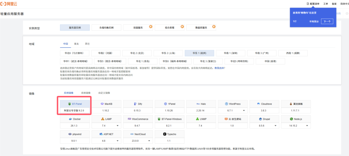Click the 配置清单 document icon
This screenshot has width=349, height=156.
pos(308,4)
